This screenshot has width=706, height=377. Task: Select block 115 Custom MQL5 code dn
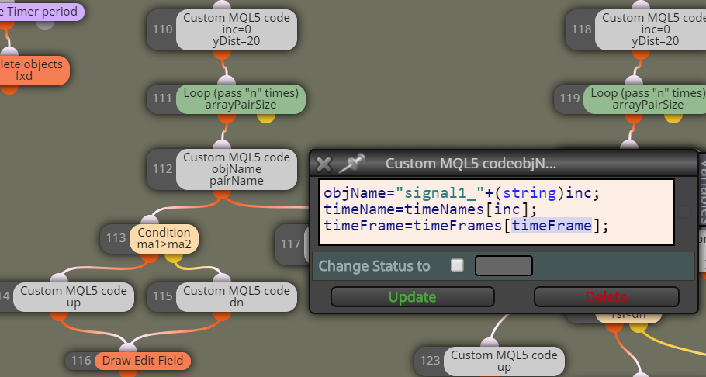[x=237, y=296]
